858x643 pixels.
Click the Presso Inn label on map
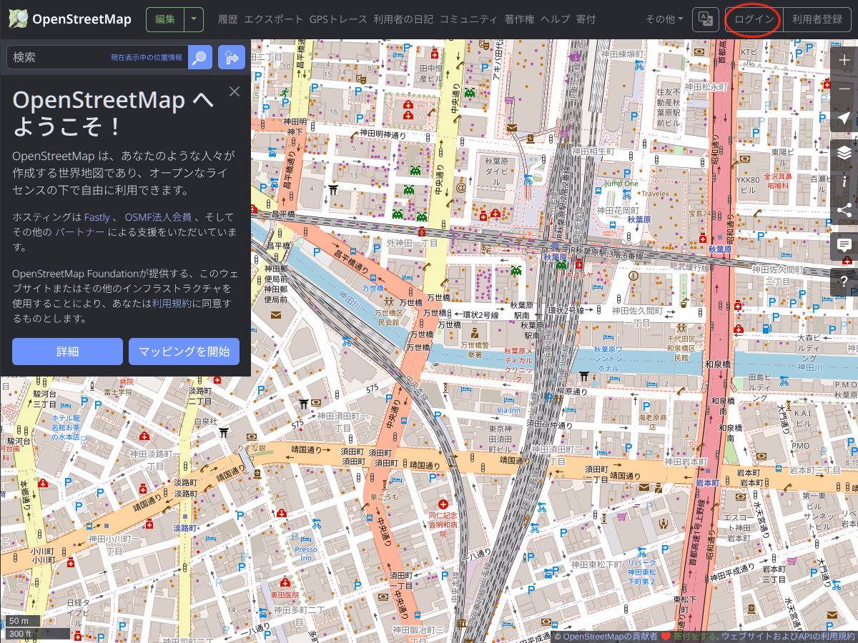click(305, 554)
